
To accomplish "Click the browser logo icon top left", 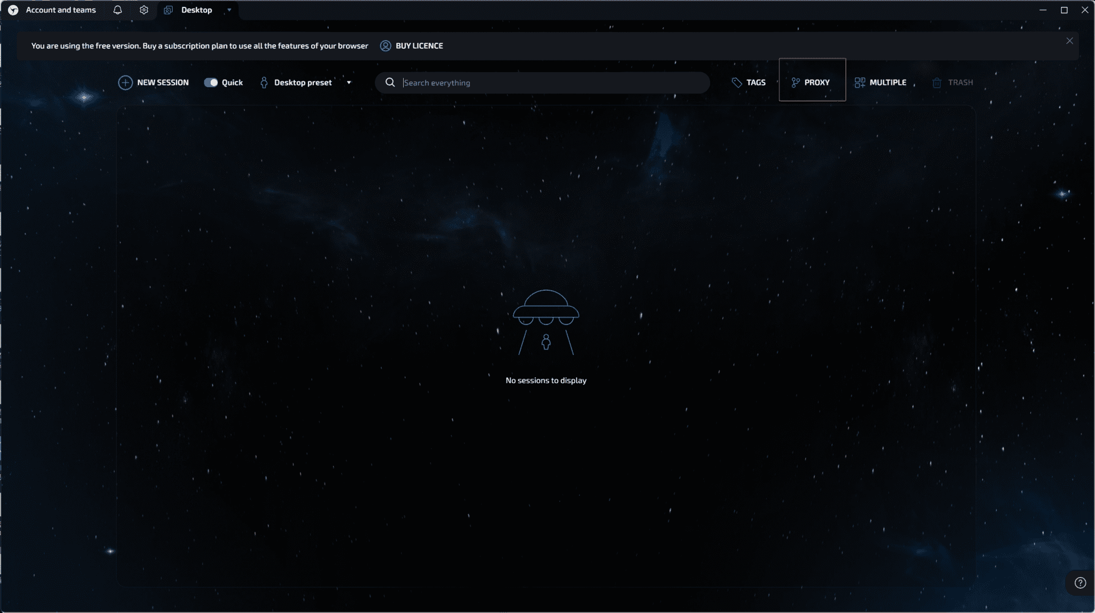I will pos(13,9).
